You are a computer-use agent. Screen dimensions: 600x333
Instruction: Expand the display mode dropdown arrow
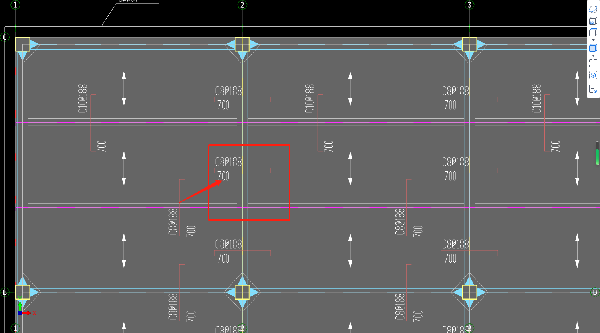(x=593, y=56)
